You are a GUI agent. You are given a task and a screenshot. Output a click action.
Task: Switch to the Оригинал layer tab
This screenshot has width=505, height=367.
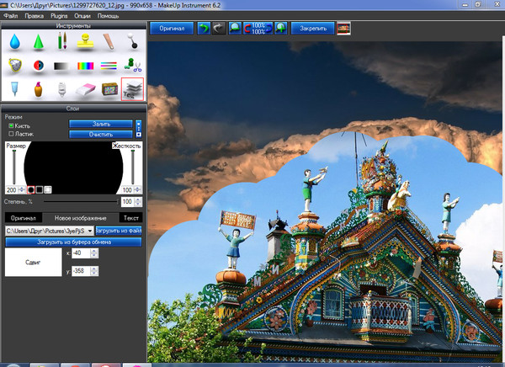click(x=24, y=218)
